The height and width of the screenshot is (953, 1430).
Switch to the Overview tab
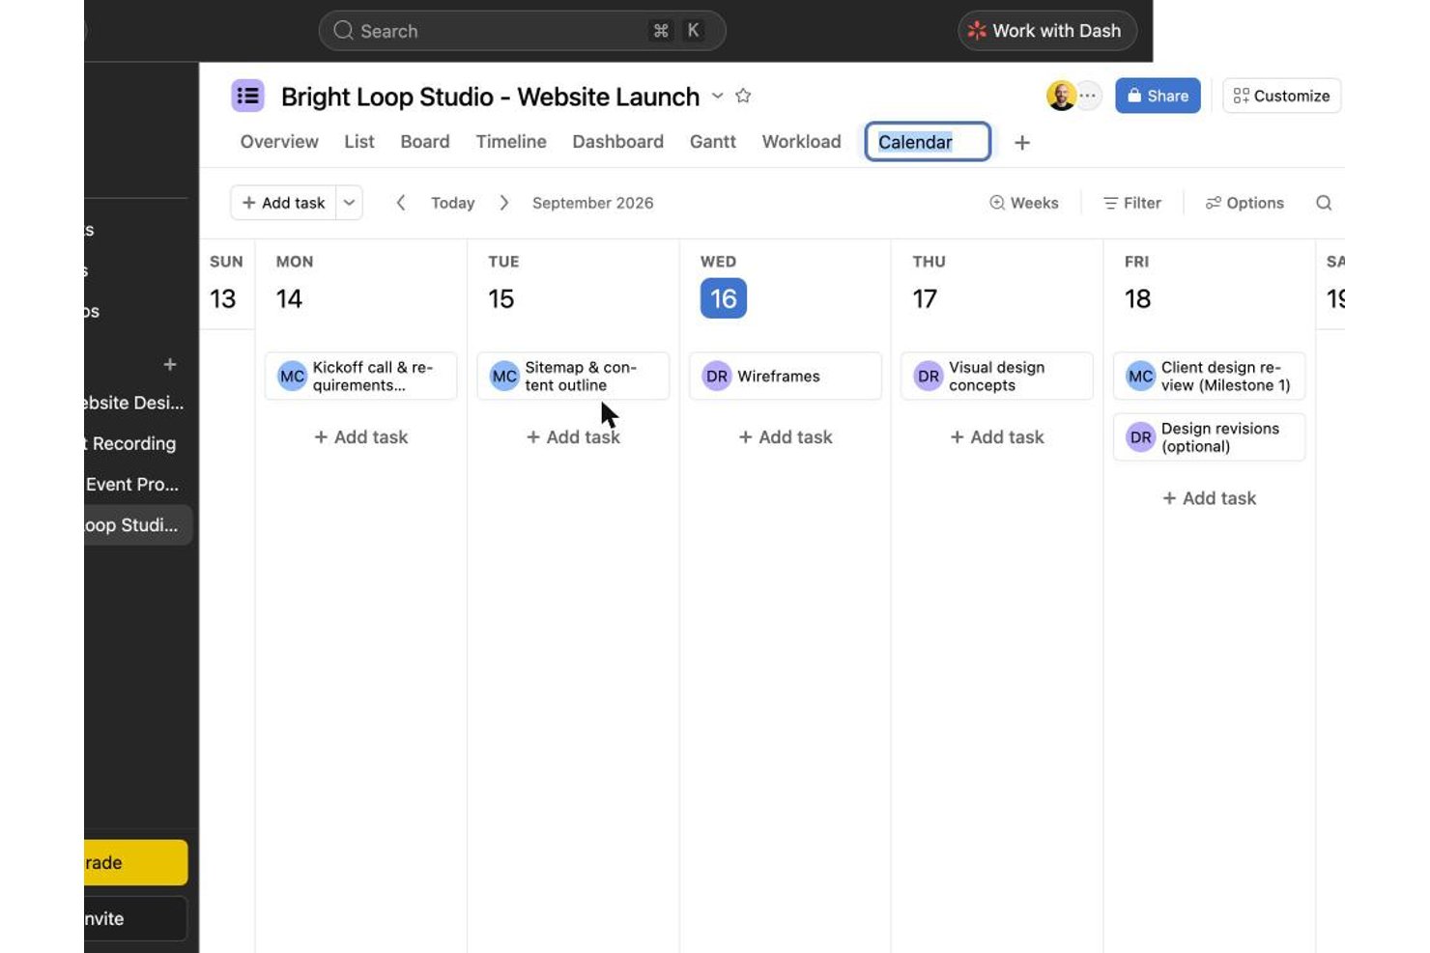pos(279,142)
